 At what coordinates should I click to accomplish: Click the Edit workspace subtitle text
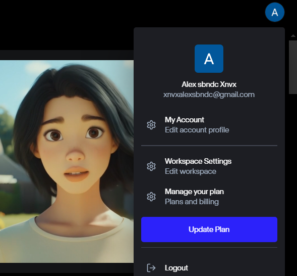click(x=191, y=171)
